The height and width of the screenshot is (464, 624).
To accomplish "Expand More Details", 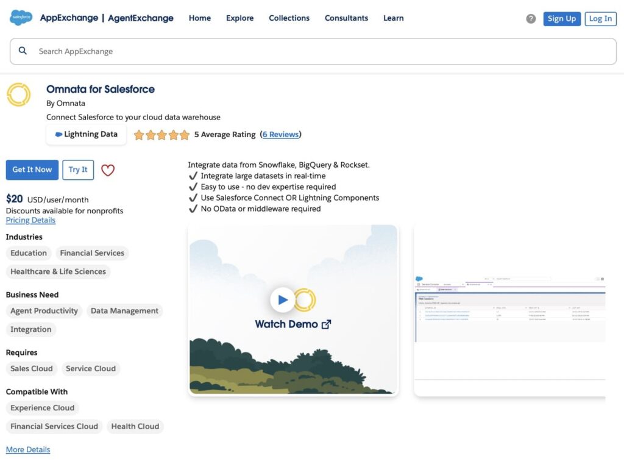I will point(28,449).
